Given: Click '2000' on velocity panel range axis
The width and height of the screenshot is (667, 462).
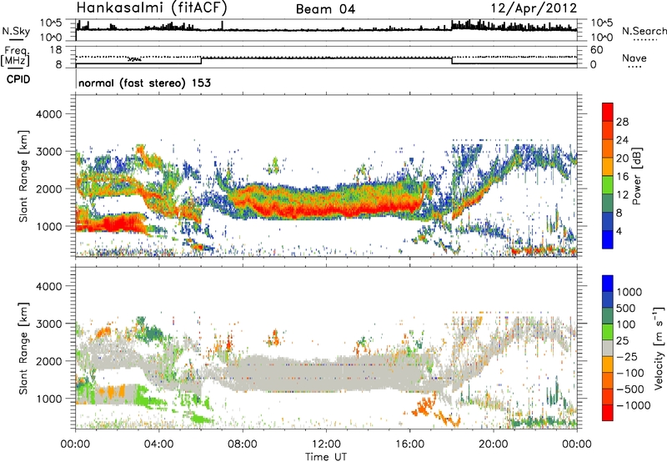Looking at the screenshot, I should (x=48, y=361).
